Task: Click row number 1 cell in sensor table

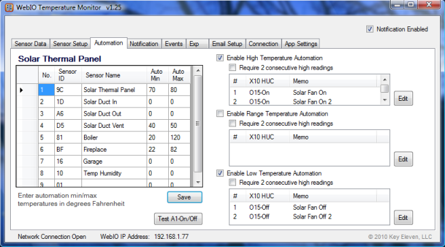Action: click(x=47, y=90)
